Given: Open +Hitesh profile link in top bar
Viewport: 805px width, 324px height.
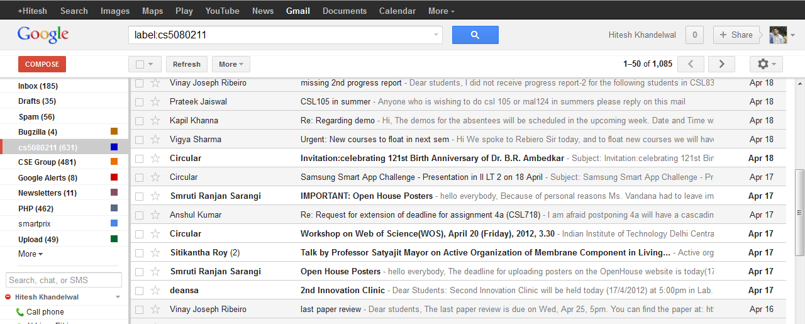Looking at the screenshot, I should pyautogui.click(x=33, y=11).
